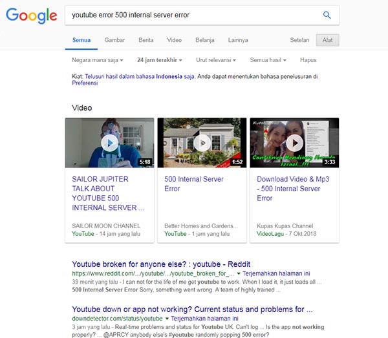Open the Lainnya menu

pos(238,40)
